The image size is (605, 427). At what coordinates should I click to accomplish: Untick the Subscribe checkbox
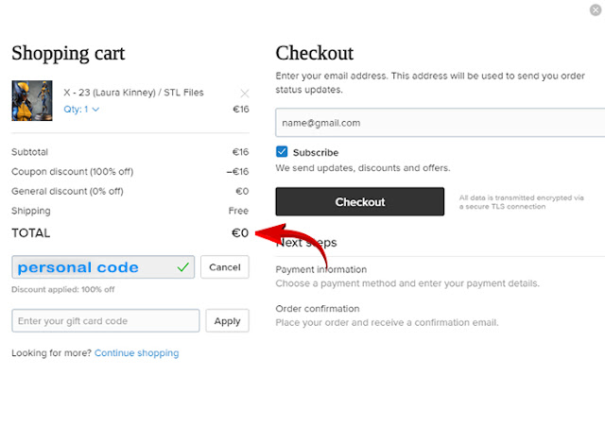(x=282, y=152)
